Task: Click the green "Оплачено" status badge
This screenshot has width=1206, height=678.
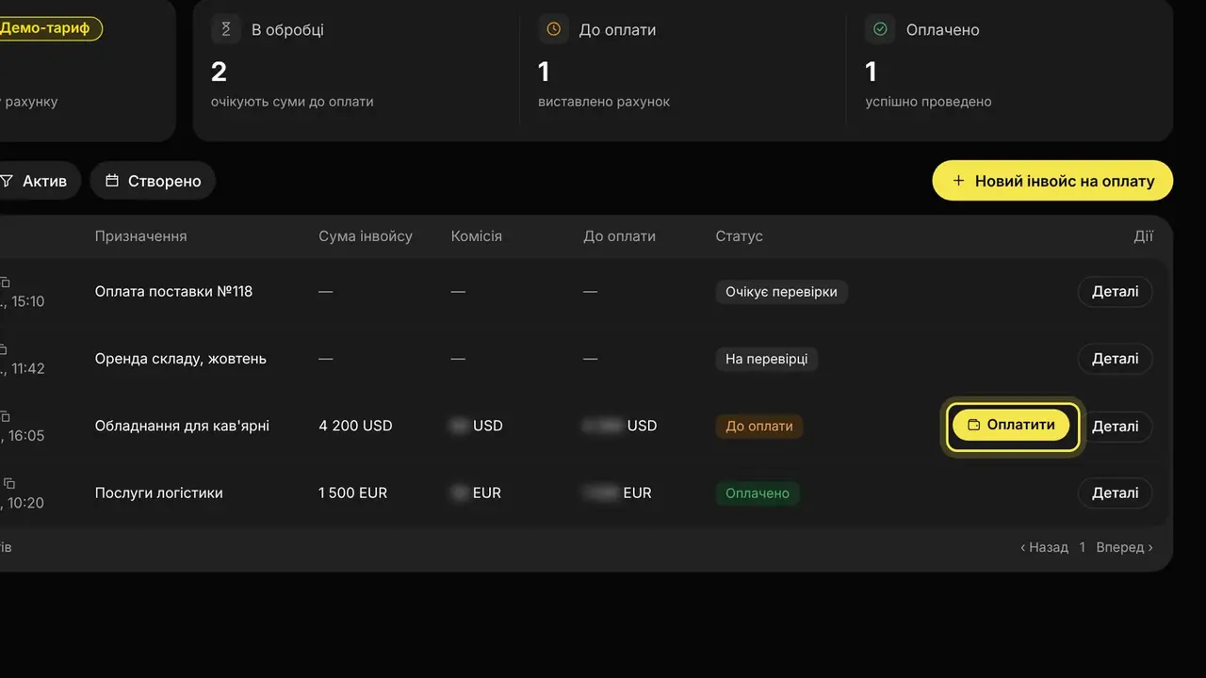Action: coord(758,492)
